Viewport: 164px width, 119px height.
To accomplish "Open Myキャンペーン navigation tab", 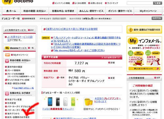I will tap(148, 11).
